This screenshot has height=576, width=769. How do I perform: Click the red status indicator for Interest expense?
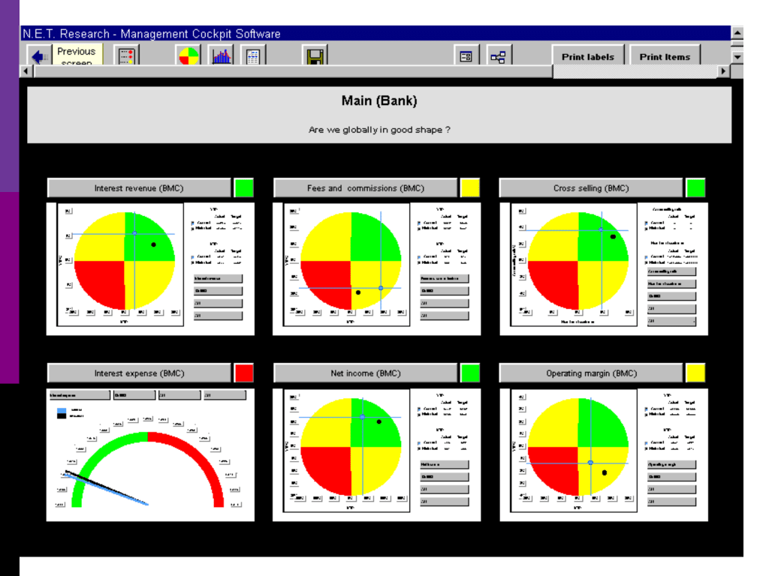(x=244, y=373)
